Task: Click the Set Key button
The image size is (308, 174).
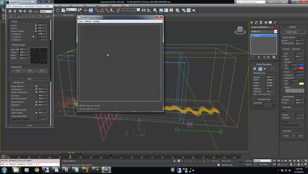Action: point(249,165)
